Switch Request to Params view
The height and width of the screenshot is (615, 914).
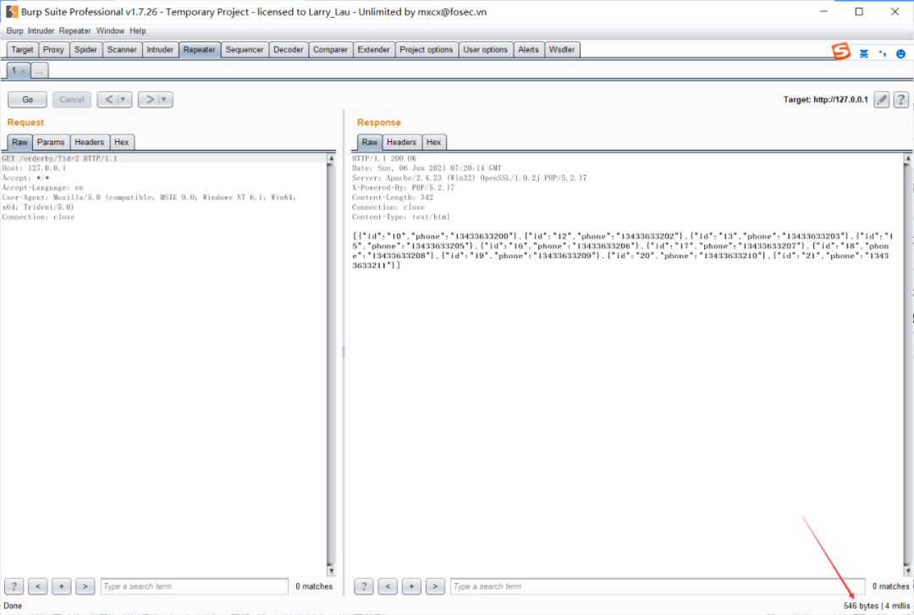point(51,142)
